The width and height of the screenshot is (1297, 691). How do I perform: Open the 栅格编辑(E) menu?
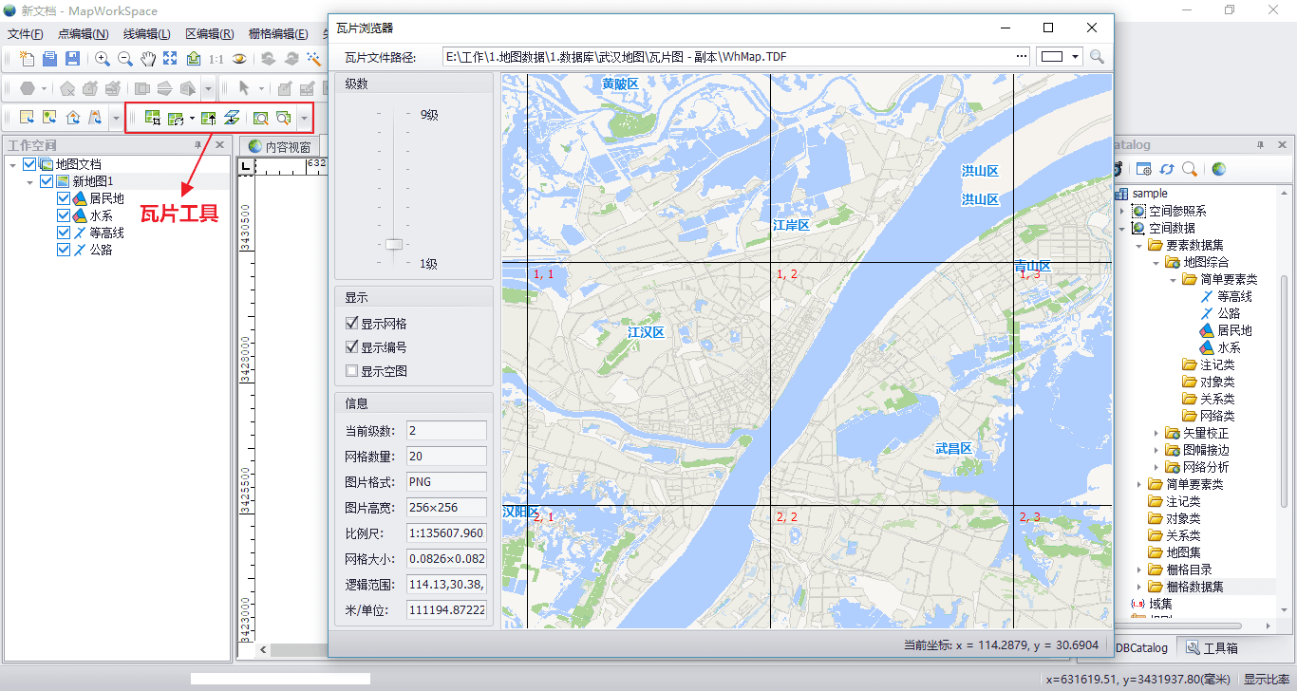click(278, 34)
